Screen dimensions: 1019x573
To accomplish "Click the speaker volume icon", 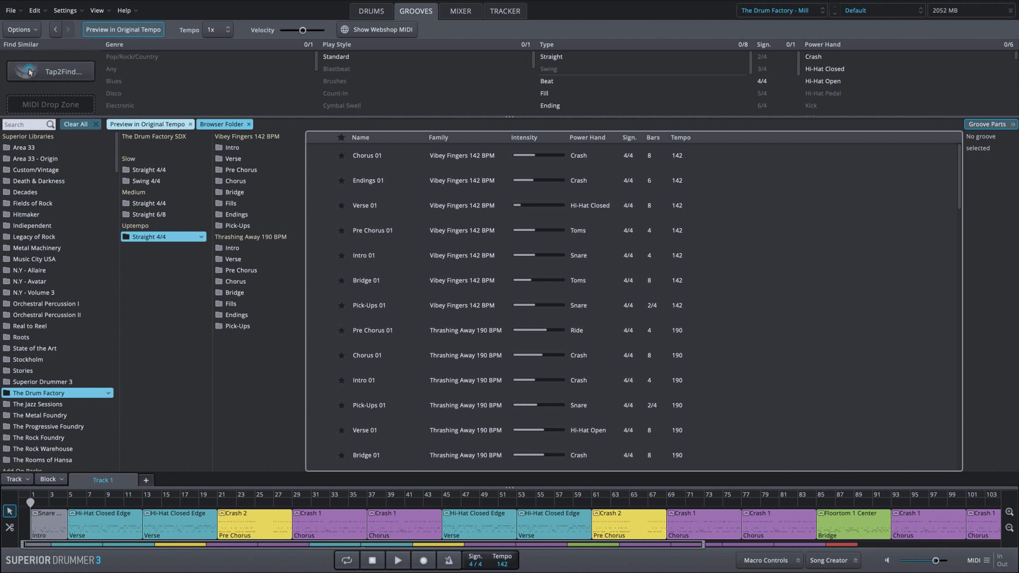I will pos(887,560).
